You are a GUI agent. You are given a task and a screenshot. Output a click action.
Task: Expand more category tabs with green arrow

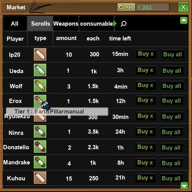[115, 24]
